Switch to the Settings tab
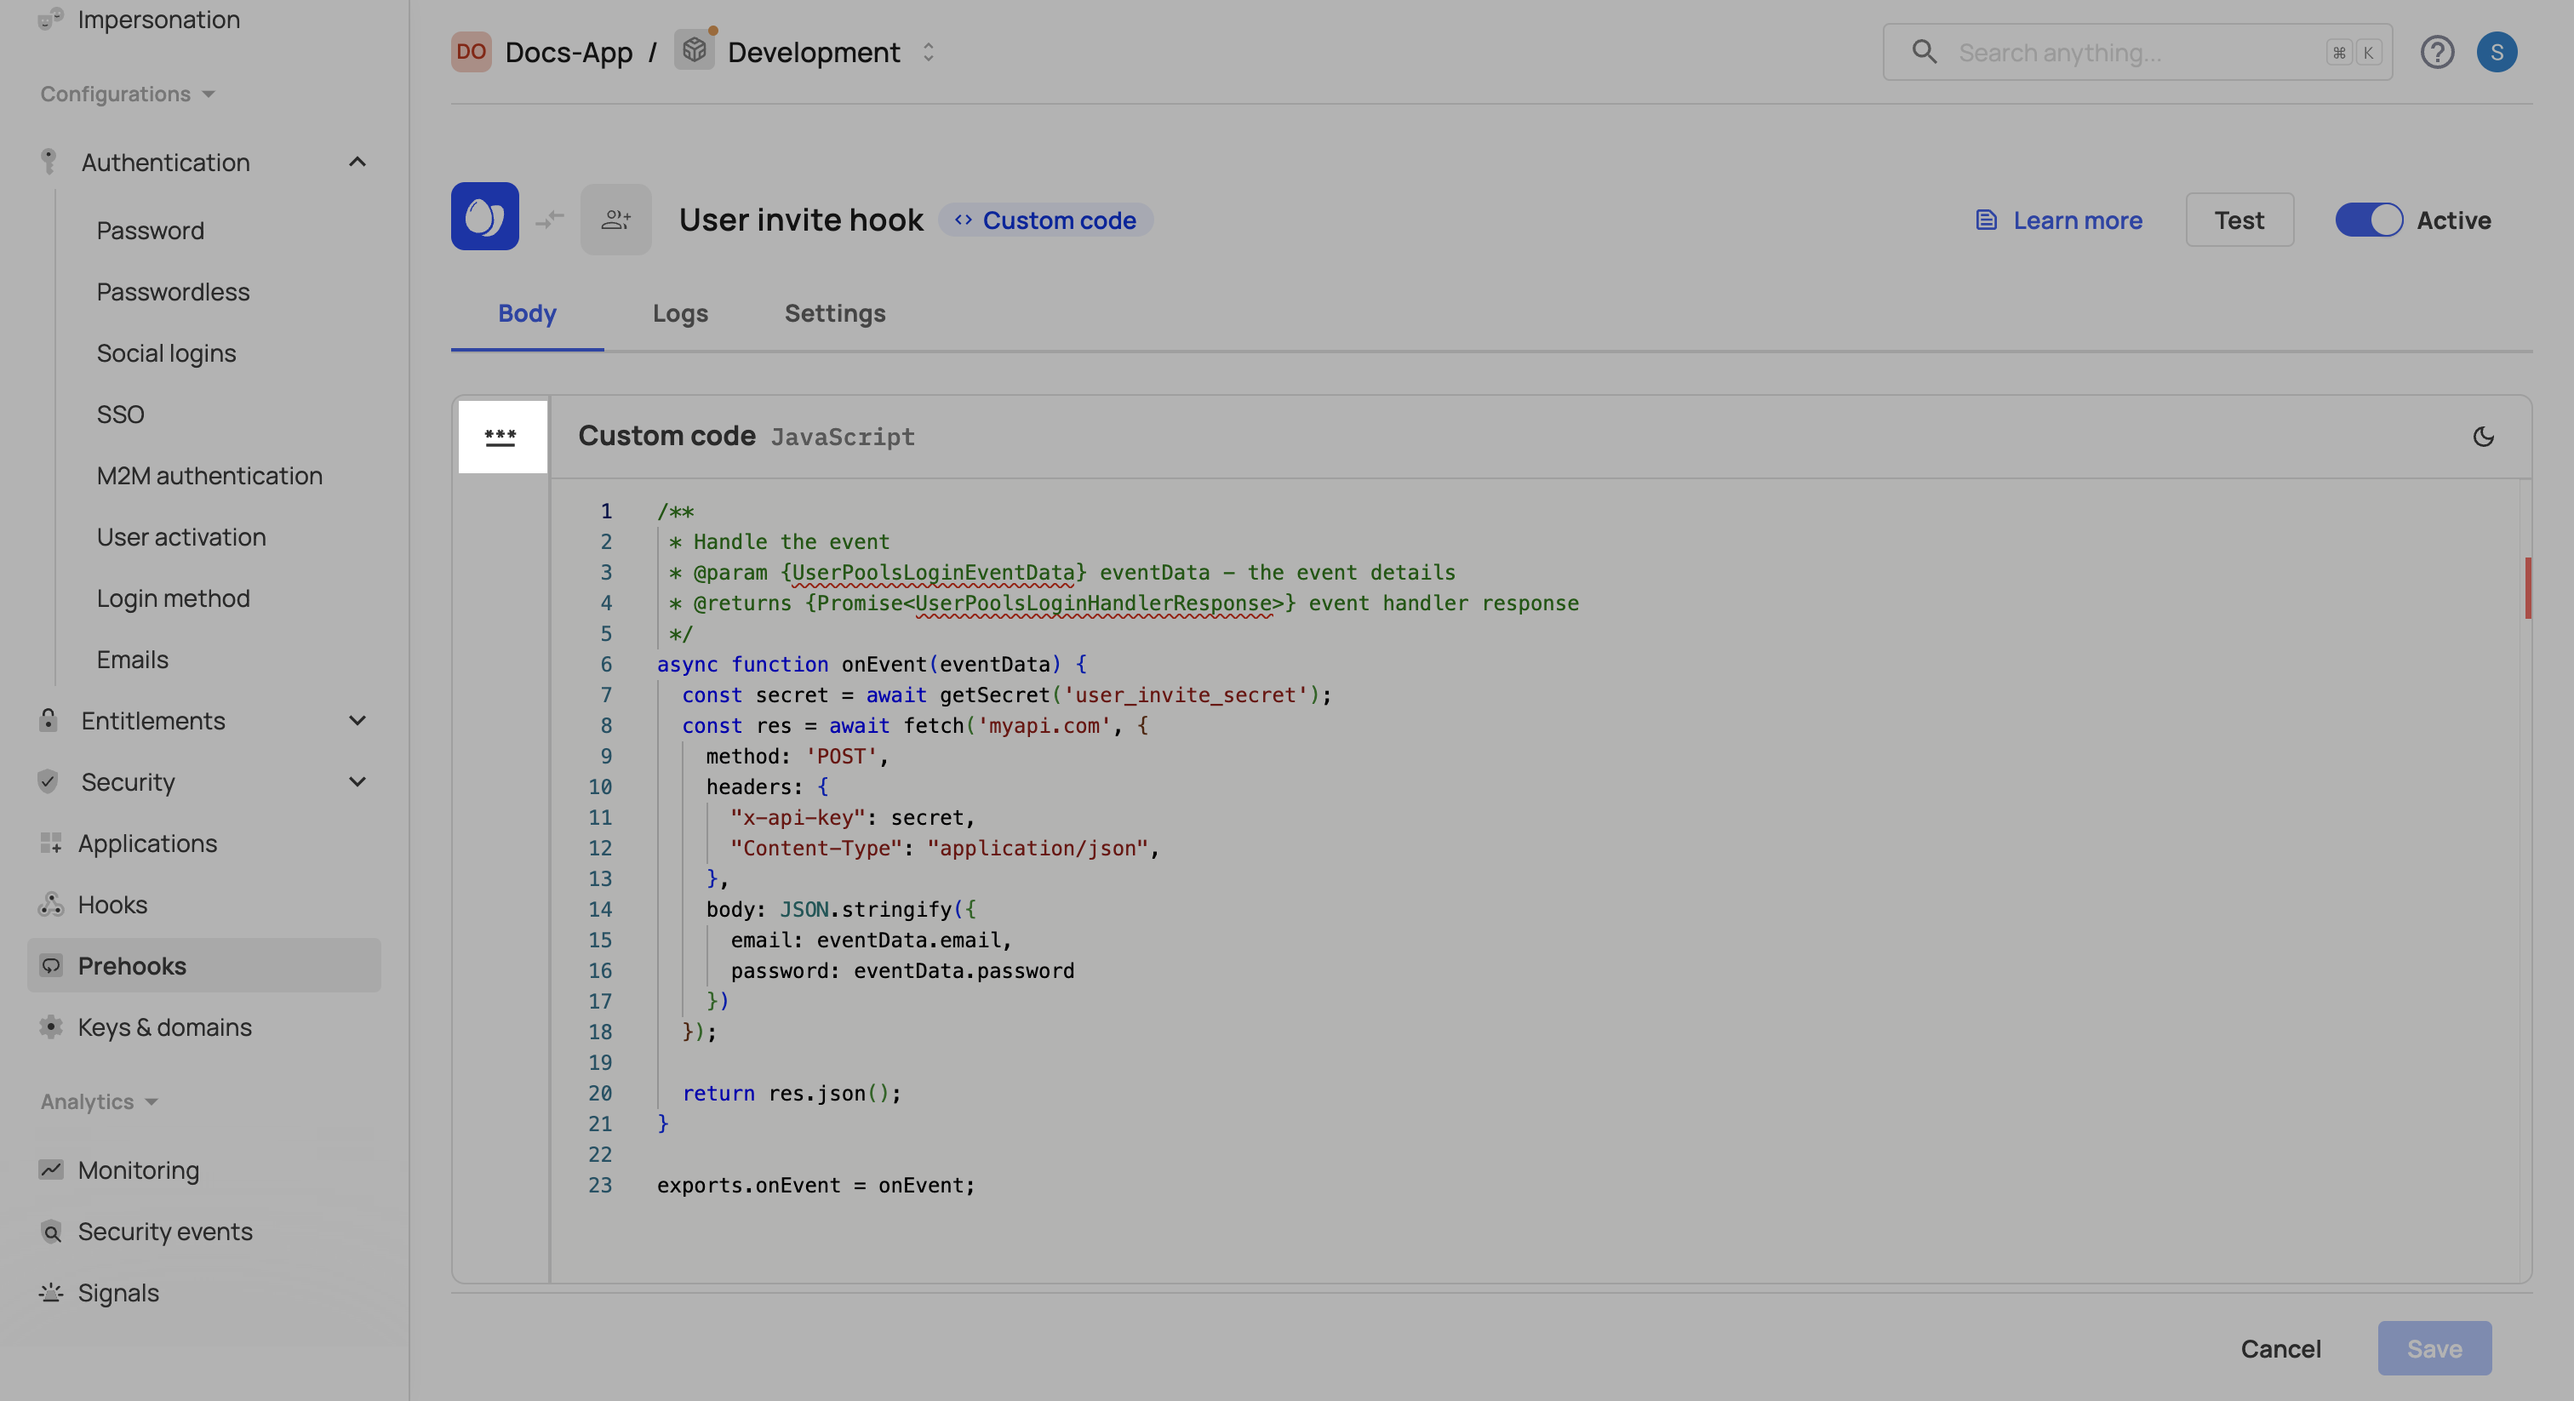2574x1401 pixels. click(x=834, y=314)
